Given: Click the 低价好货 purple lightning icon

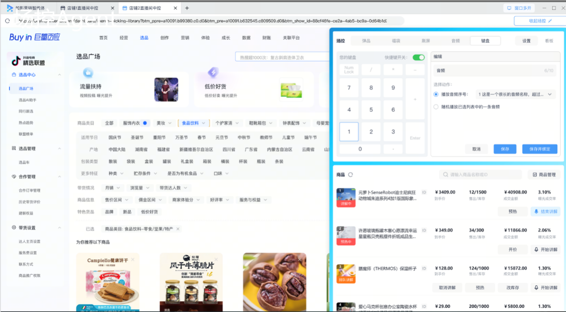Looking at the screenshot, I should (x=213, y=71).
